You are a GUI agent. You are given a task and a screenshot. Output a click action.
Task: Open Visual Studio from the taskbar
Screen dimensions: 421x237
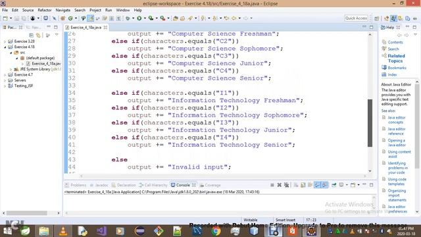click(x=101, y=231)
